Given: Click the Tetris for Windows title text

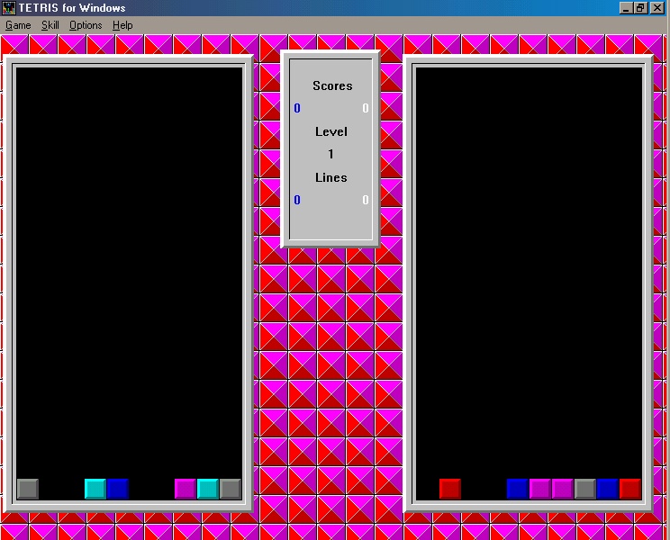Looking at the screenshot, I should coord(72,8).
